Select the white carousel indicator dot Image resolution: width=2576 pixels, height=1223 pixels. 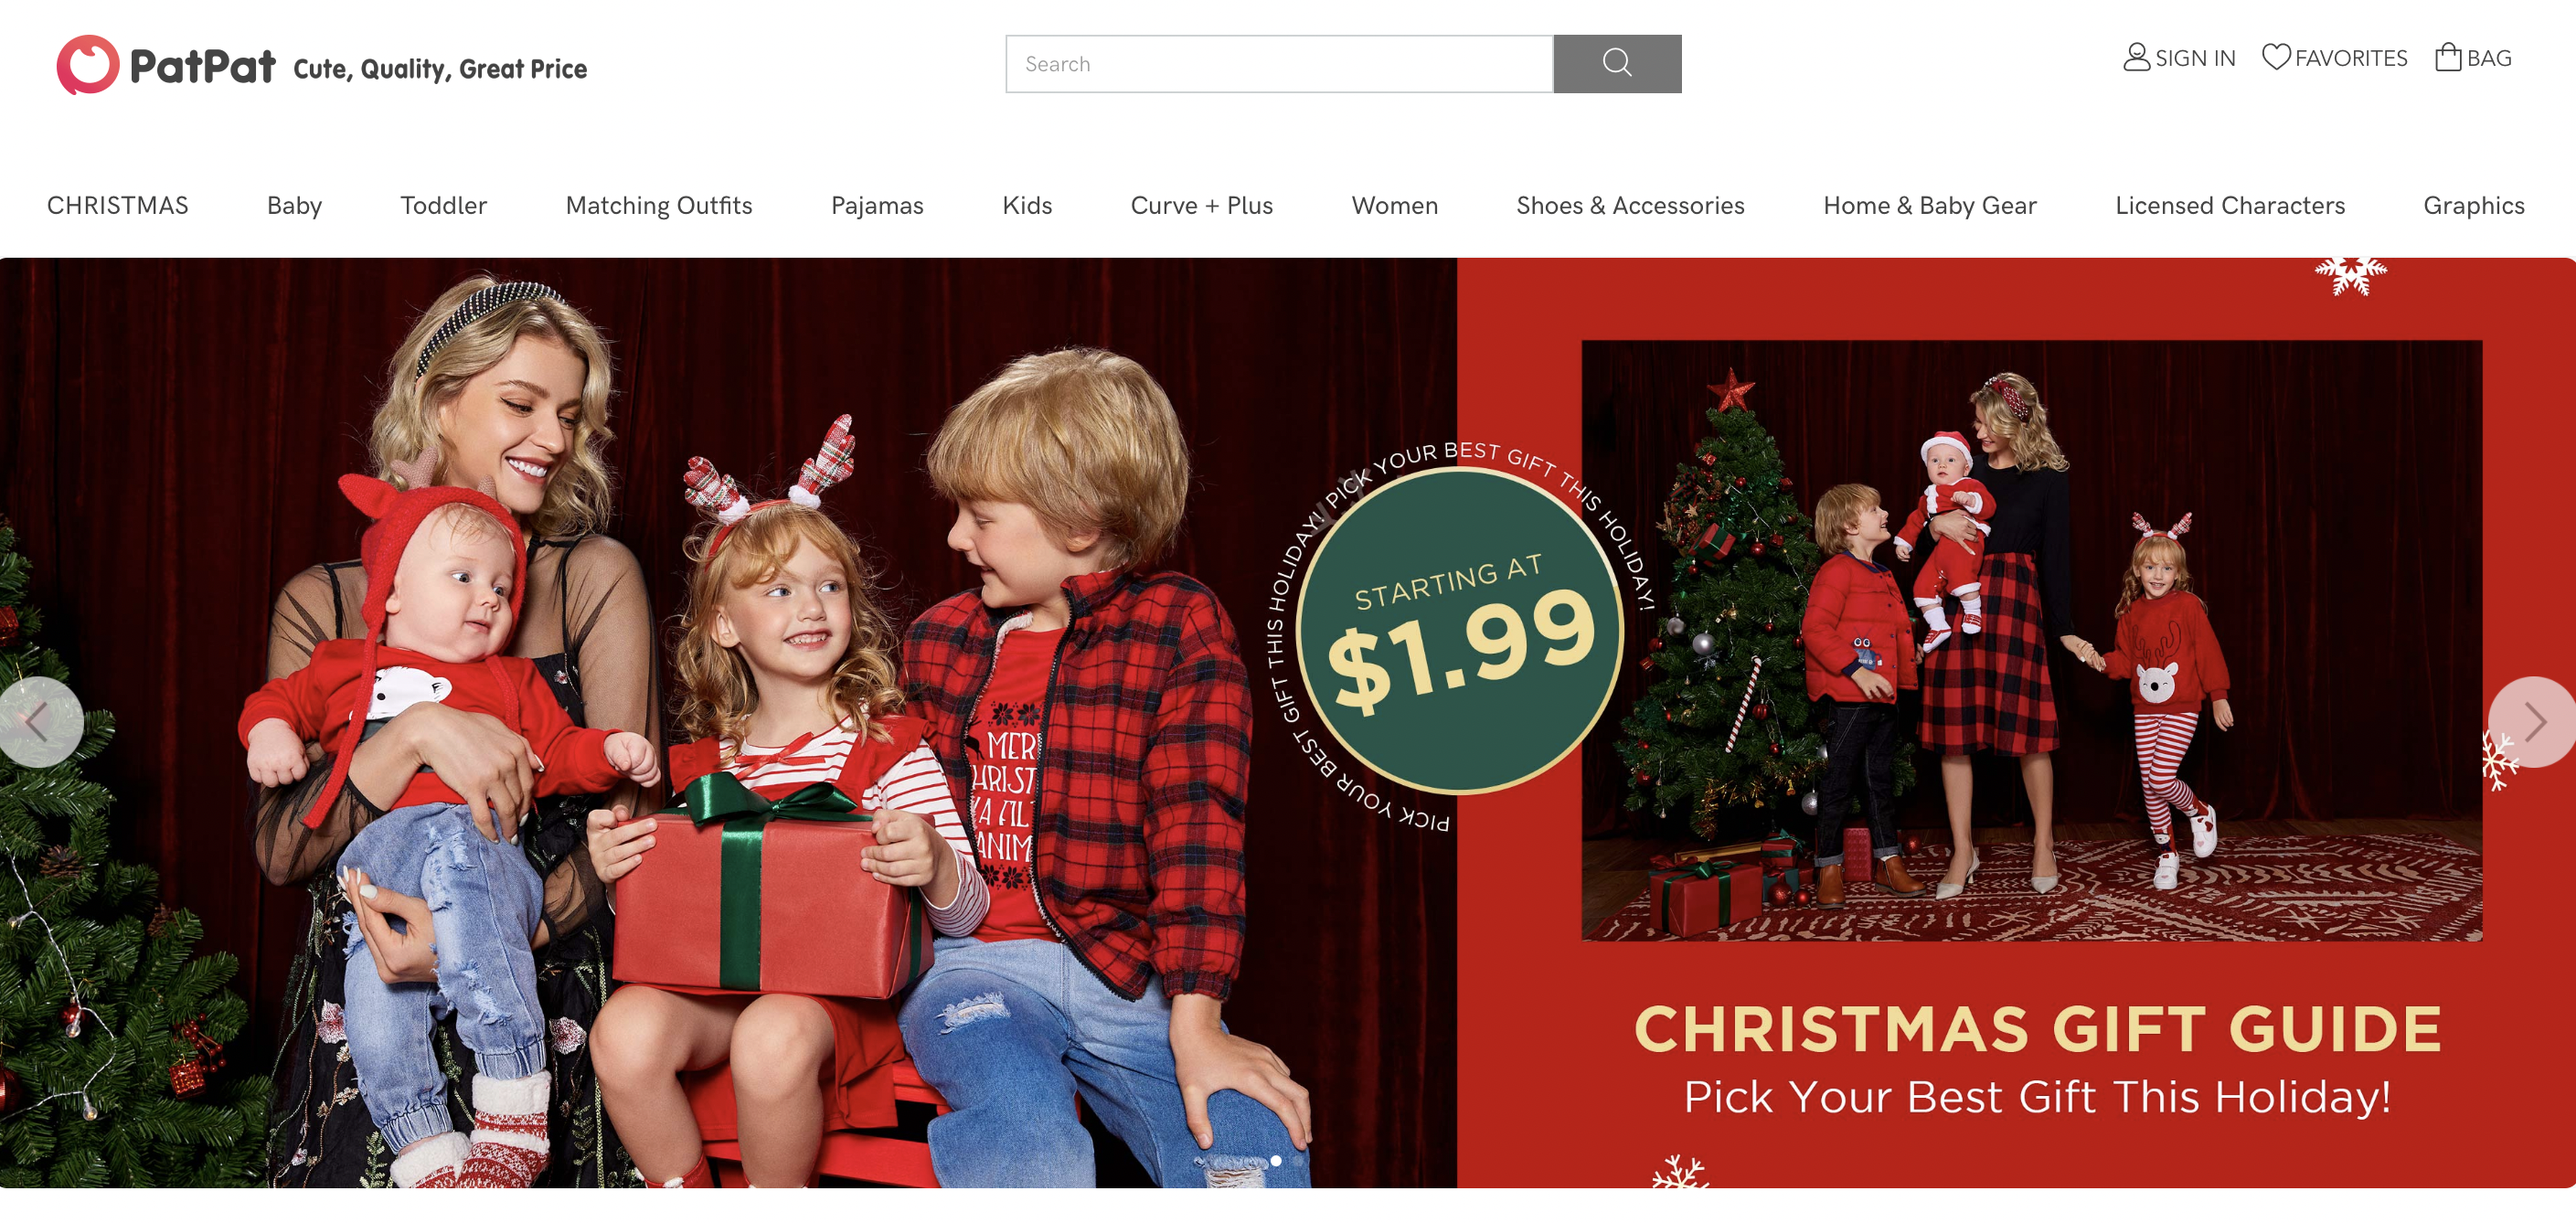[x=1276, y=1160]
